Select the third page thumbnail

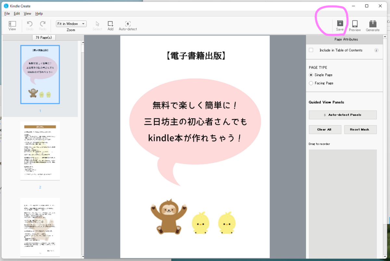pyautogui.click(x=40, y=227)
